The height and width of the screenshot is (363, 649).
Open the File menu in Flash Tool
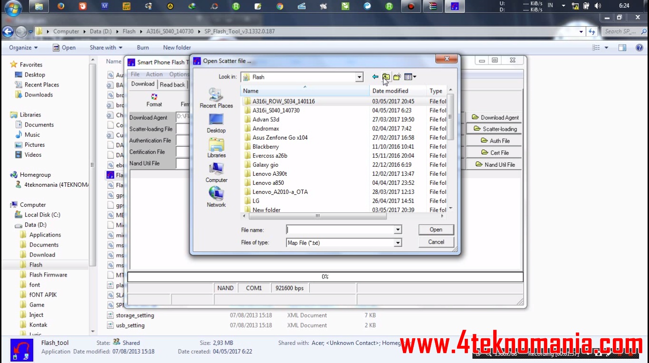pyautogui.click(x=135, y=74)
